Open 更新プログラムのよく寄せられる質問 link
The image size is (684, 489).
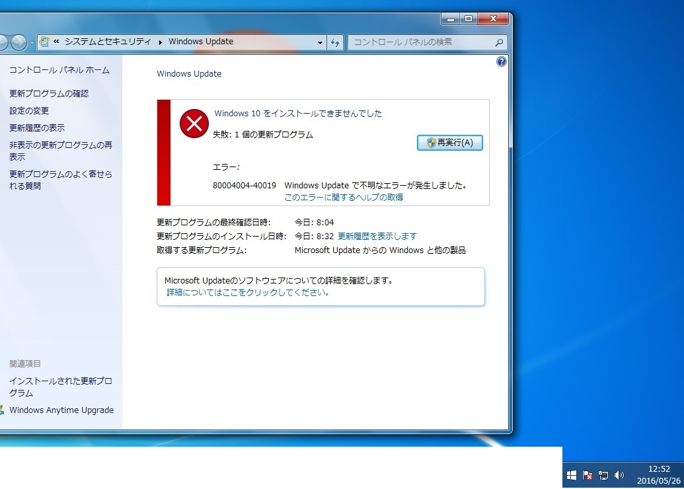pyautogui.click(x=61, y=180)
